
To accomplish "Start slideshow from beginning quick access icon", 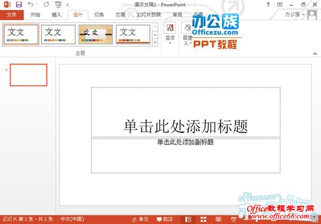I will 58,4.
